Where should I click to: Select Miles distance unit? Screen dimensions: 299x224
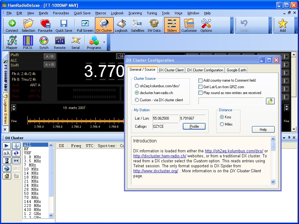click(222, 124)
